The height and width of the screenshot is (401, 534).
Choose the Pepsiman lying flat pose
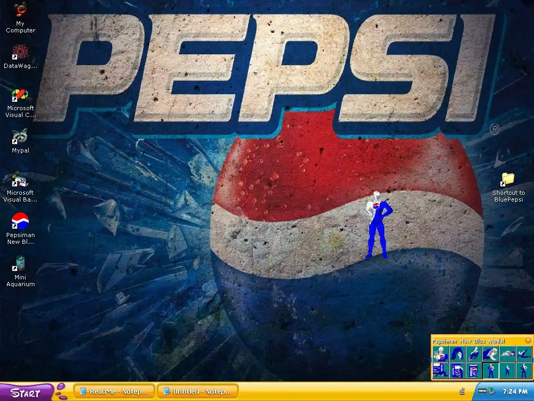(507, 353)
